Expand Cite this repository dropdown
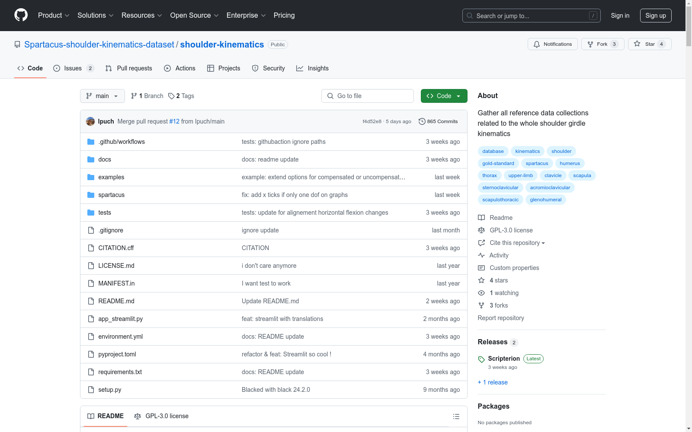The image size is (692, 432). click(517, 243)
